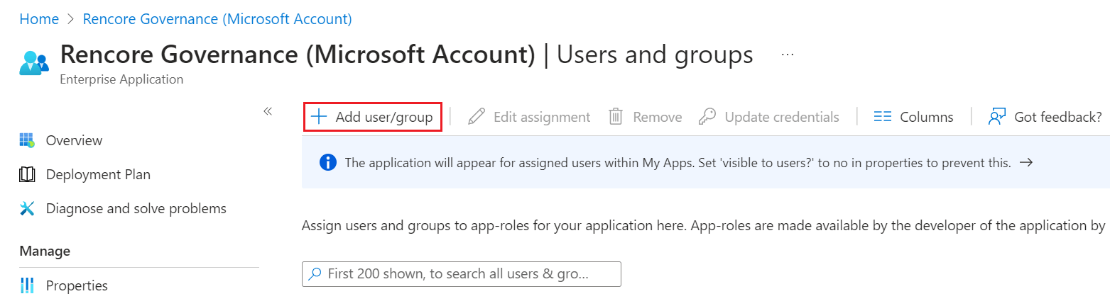Viewport: 1110px width, 306px height.
Task: Click Add user/group button
Action: point(373,117)
